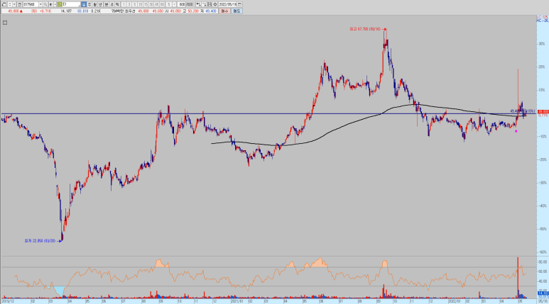Screen dimensions: 549x304
Task: Click the red current price tag on axis
Action: [x=543, y=112]
